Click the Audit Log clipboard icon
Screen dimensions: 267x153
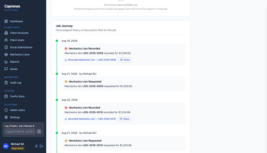pyautogui.click(x=6, y=83)
